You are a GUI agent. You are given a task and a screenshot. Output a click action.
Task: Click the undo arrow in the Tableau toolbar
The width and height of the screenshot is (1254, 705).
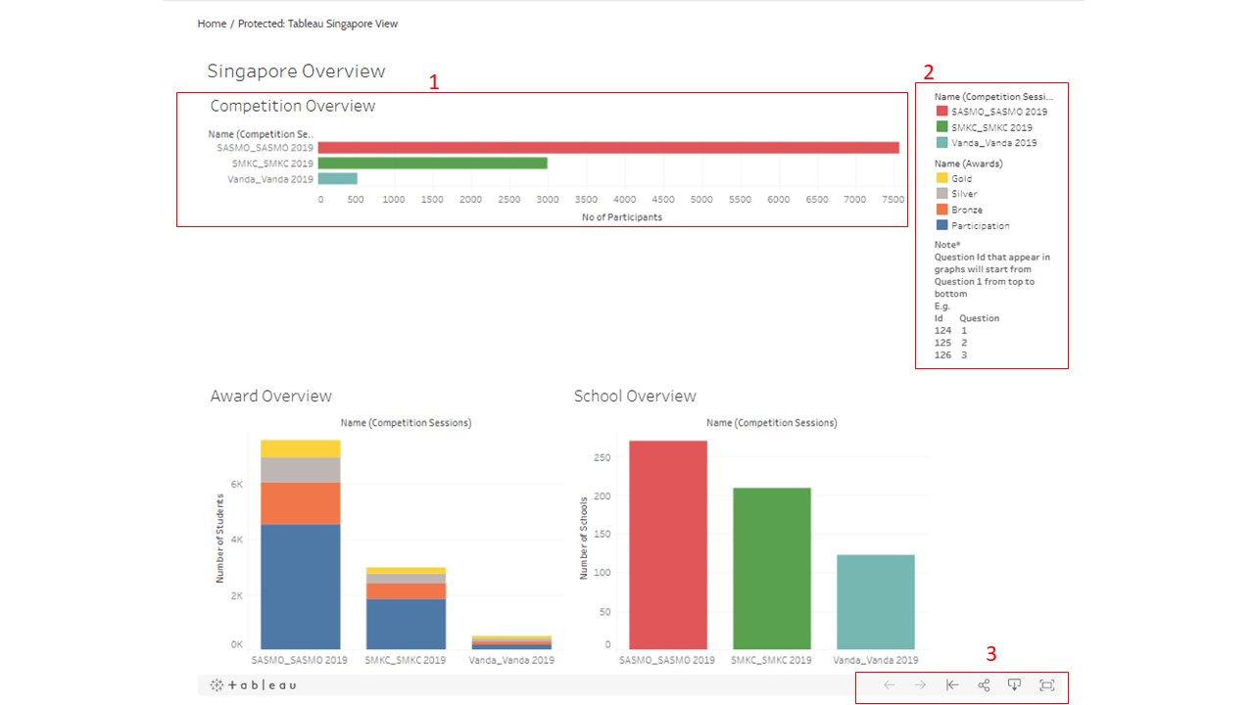[x=889, y=684]
